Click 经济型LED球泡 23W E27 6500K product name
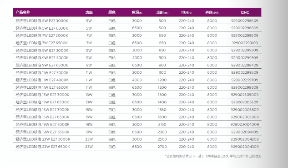 click(43, 147)
